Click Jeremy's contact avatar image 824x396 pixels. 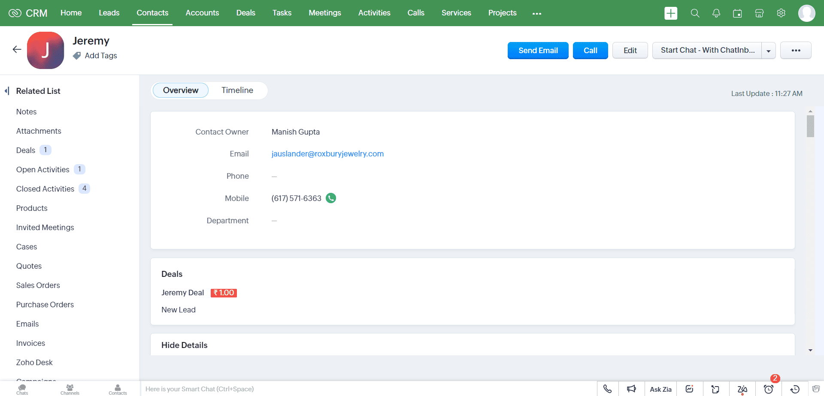click(x=45, y=50)
